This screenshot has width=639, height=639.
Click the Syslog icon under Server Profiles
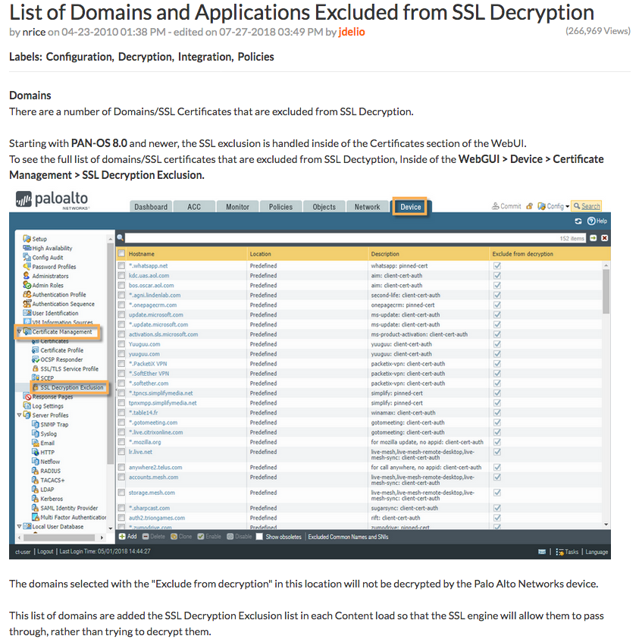click(36, 434)
